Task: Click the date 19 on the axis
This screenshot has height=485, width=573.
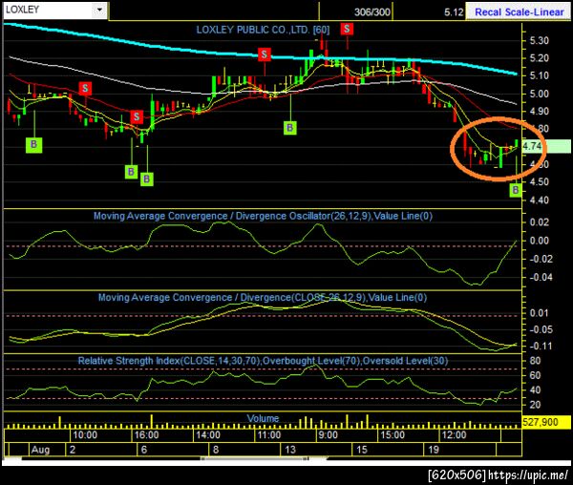Action: click(x=434, y=450)
